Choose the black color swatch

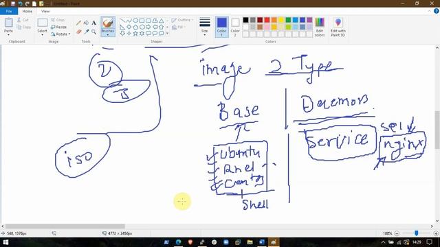[246, 20]
